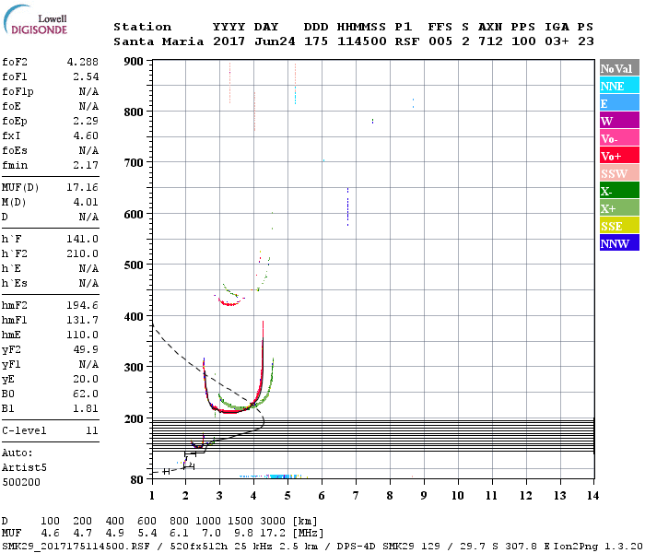Select the NNW blue legend swatch
This screenshot has width=645, height=553.
(x=619, y=242)
